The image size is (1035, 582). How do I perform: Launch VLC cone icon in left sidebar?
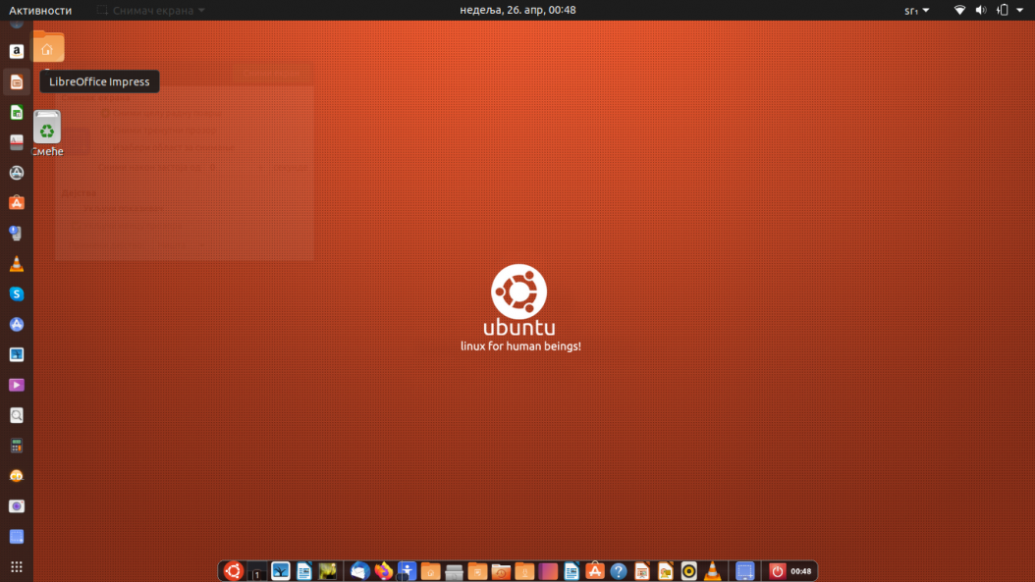[x=17, y=264]
